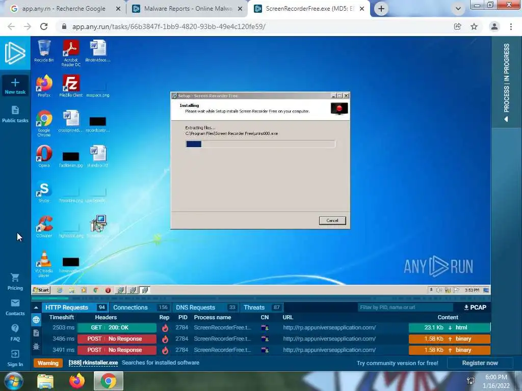This screenshot has height=391, width=522.
Task: Open Recycle Bin in the VM desktop
Action: pos(44,51)
